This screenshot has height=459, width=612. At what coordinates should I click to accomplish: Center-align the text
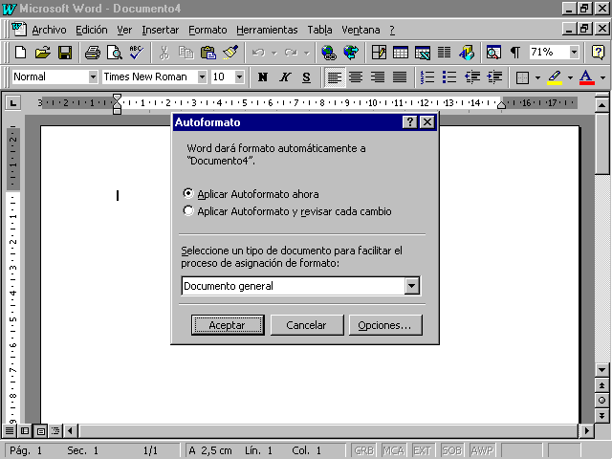(x=356, y=77)
